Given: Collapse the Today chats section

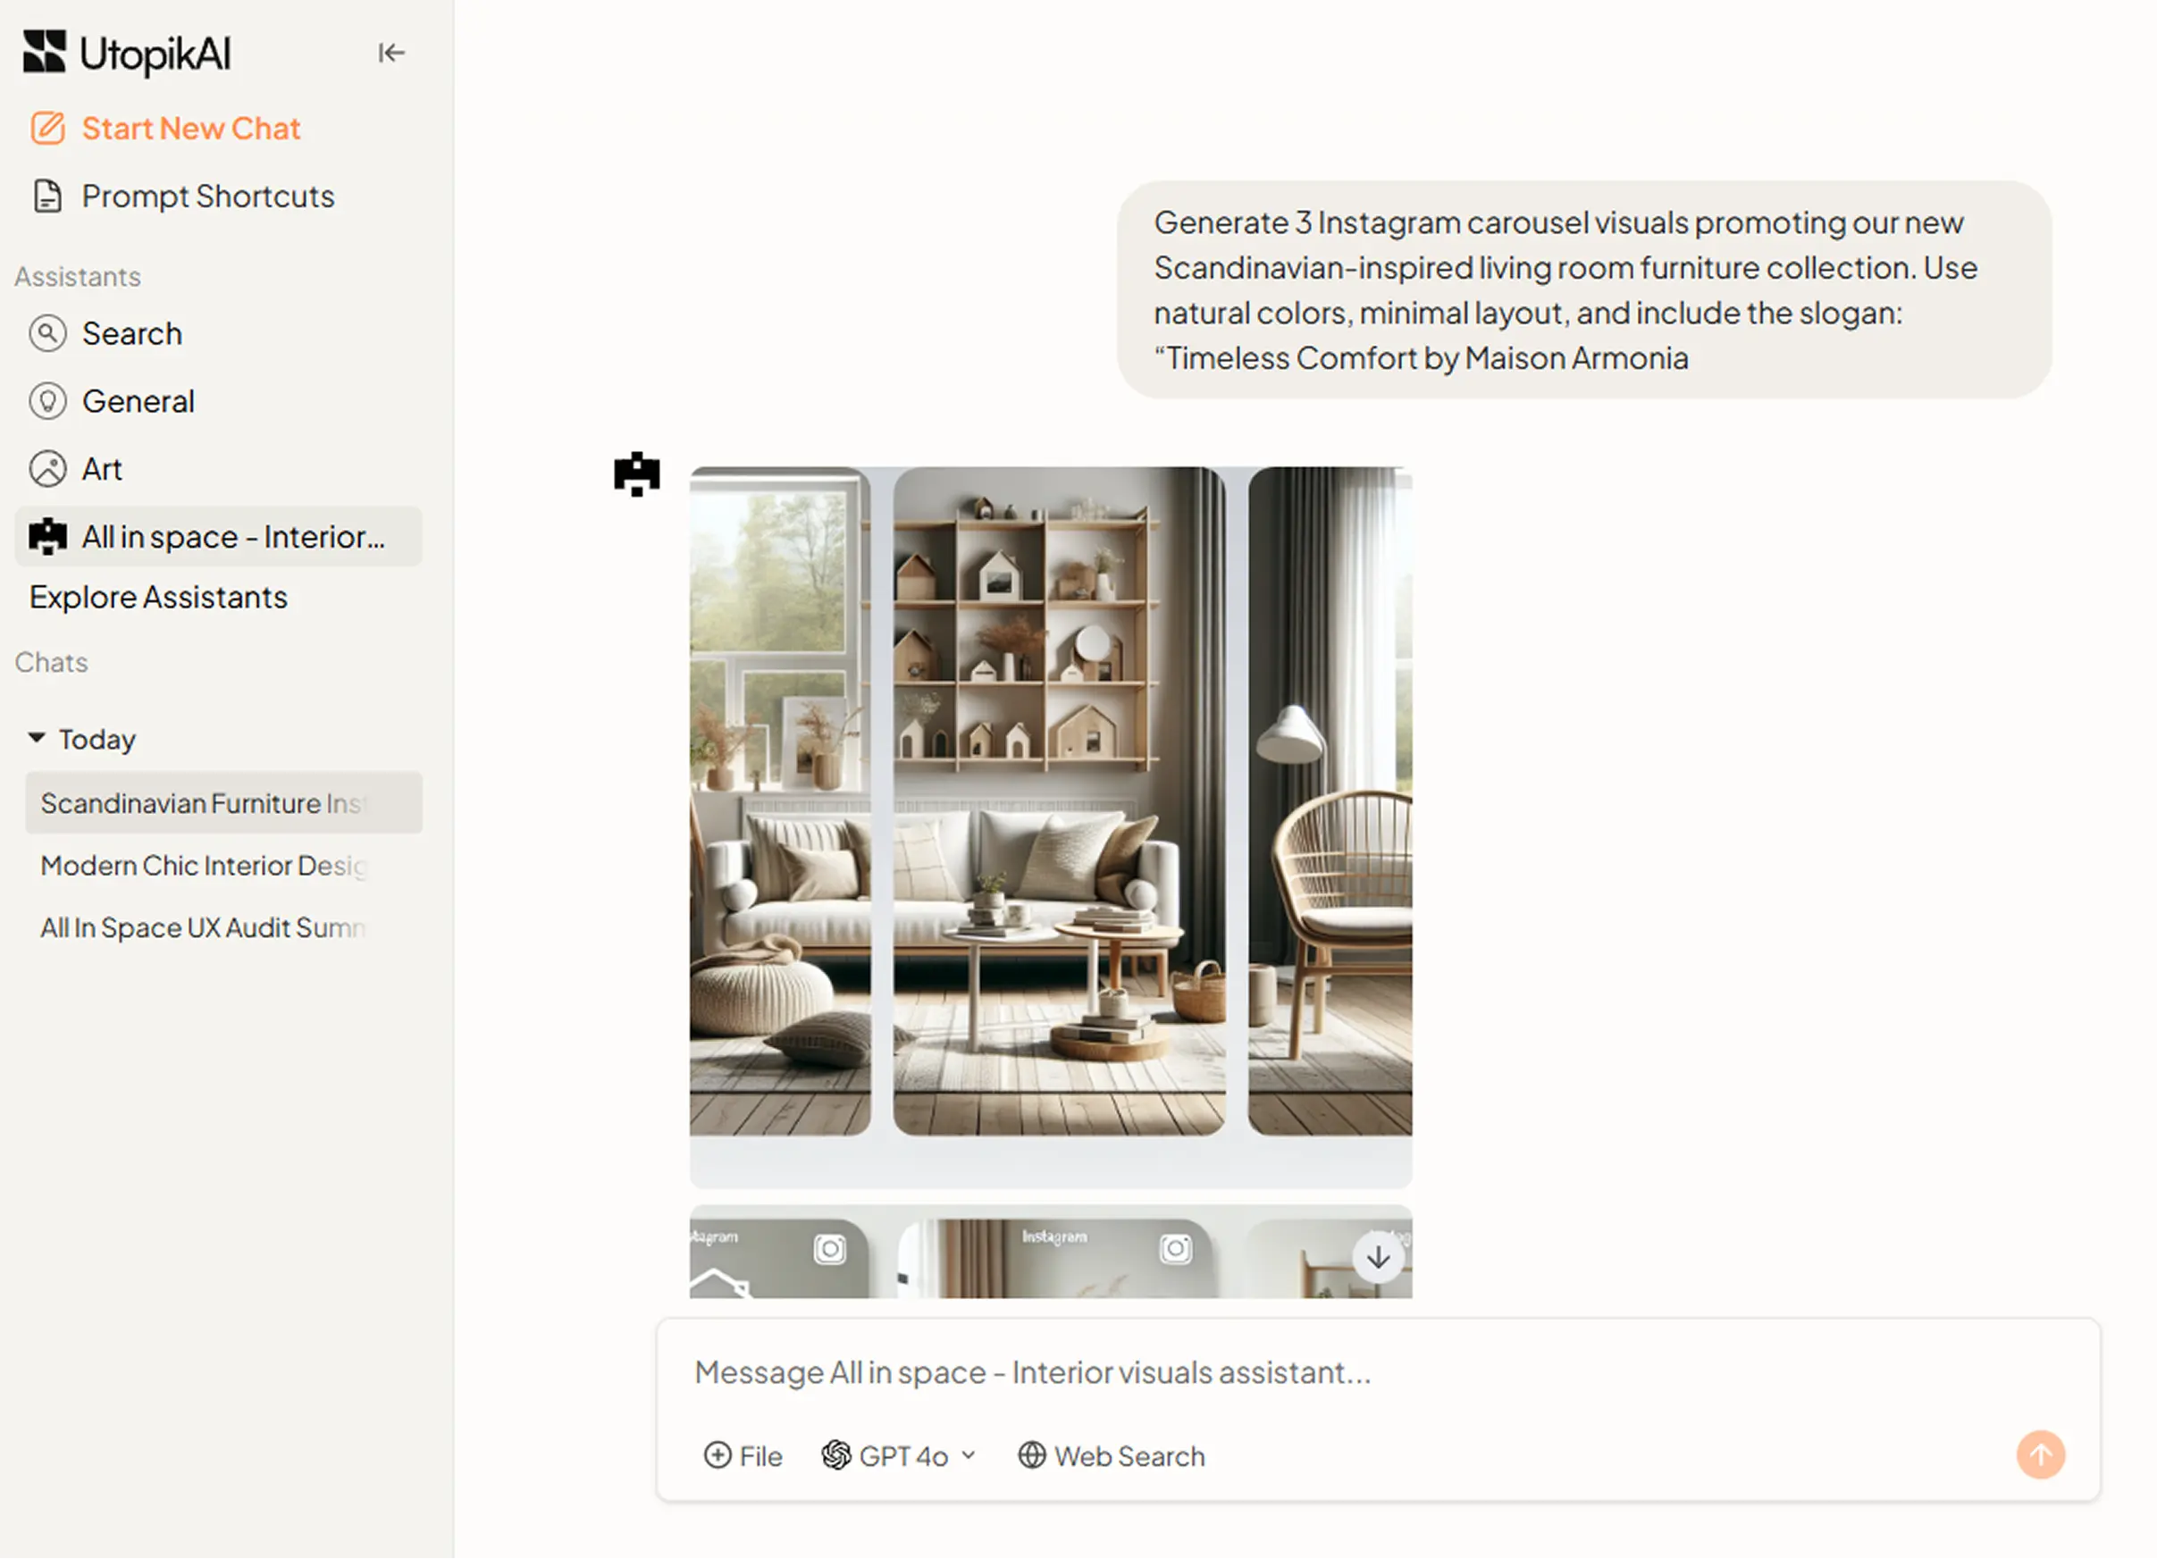Looking at the screenshot, I should [x=38, y=738].
